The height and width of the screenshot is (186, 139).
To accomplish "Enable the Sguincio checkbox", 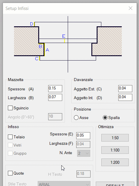I will tap(10, 108).
